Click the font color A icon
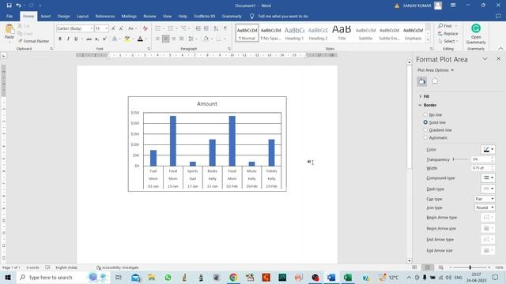The width and height of the screenshot is (506, 284). click(140, 39)
